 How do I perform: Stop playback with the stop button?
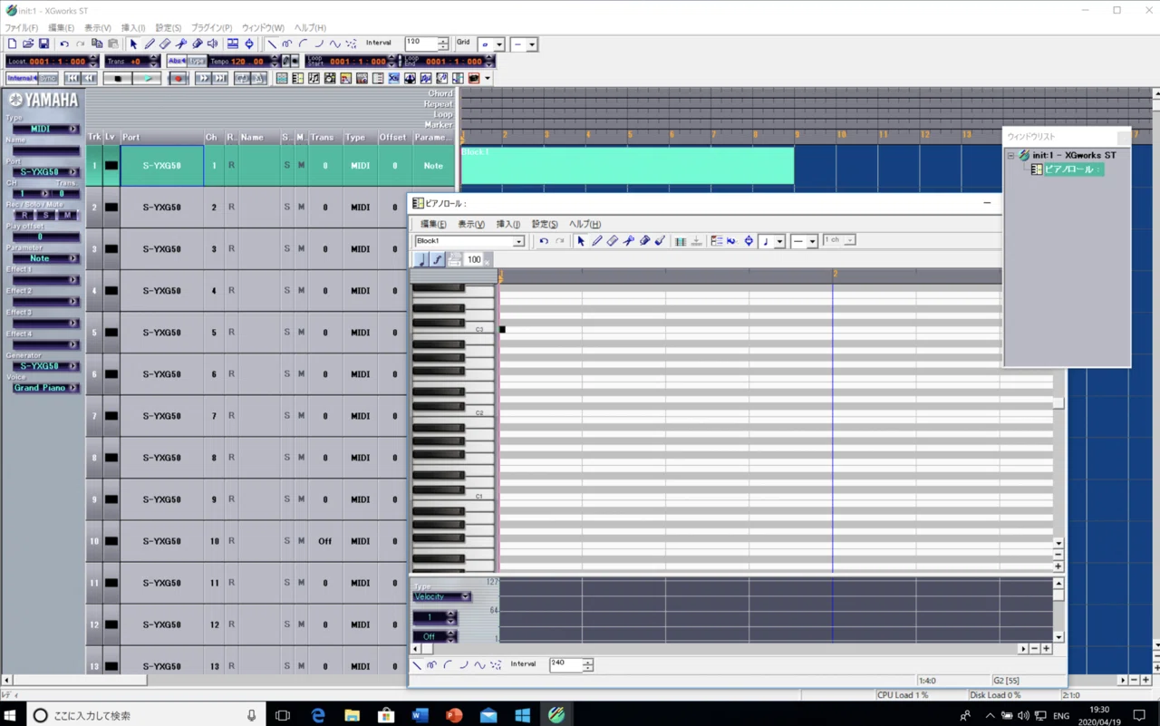[118, 79]
